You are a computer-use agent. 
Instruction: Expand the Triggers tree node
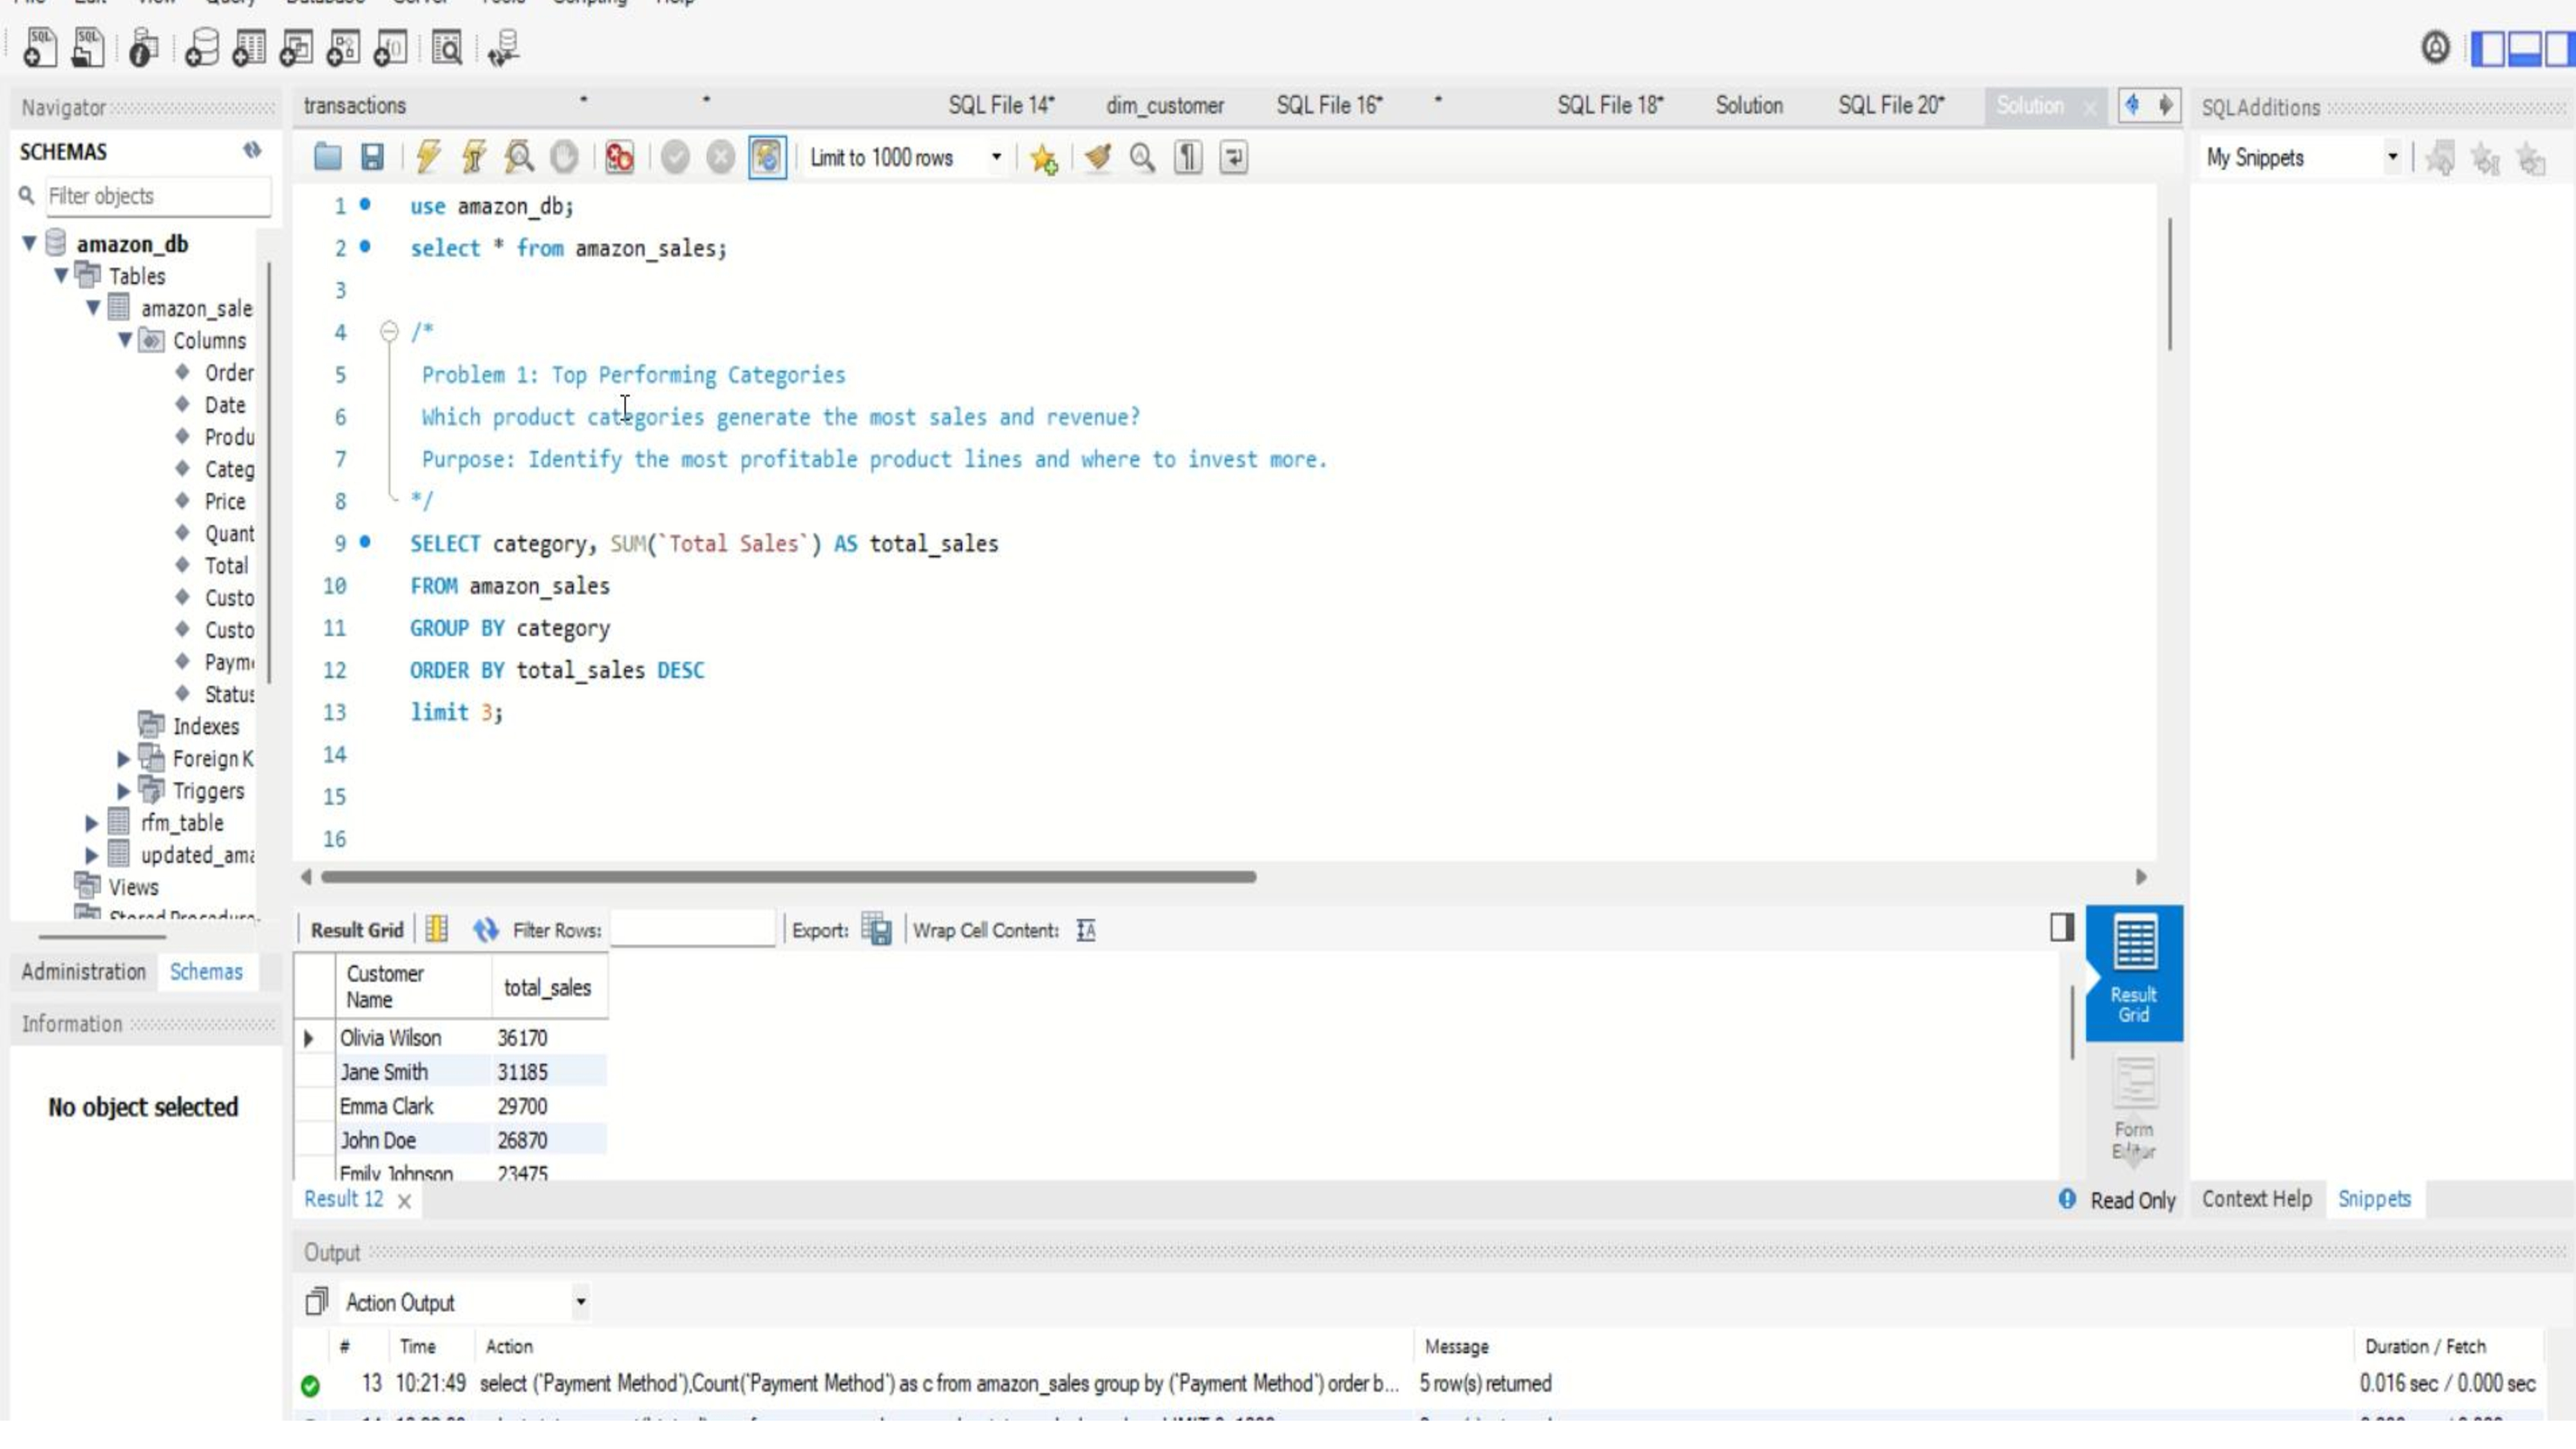pyautogui.click(x=124, y=791)
